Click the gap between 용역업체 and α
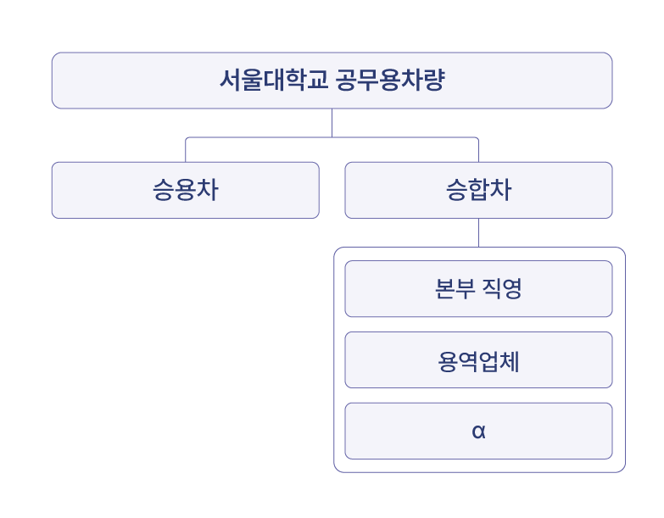The image size is (664, 518). pyautogui.click(x=478, y=396)
